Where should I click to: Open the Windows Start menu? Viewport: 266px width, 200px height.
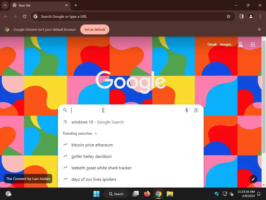97,194
